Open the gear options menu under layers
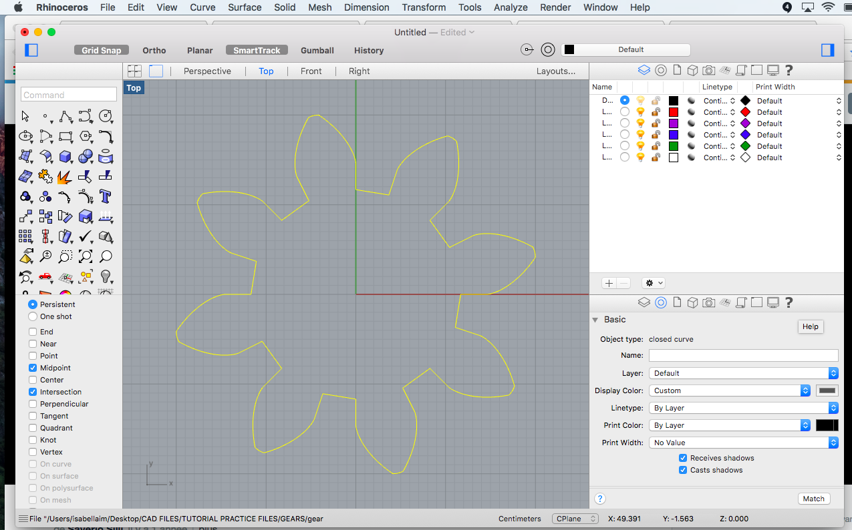The width and height of the screenshot is (852, 530). (653, 283)
